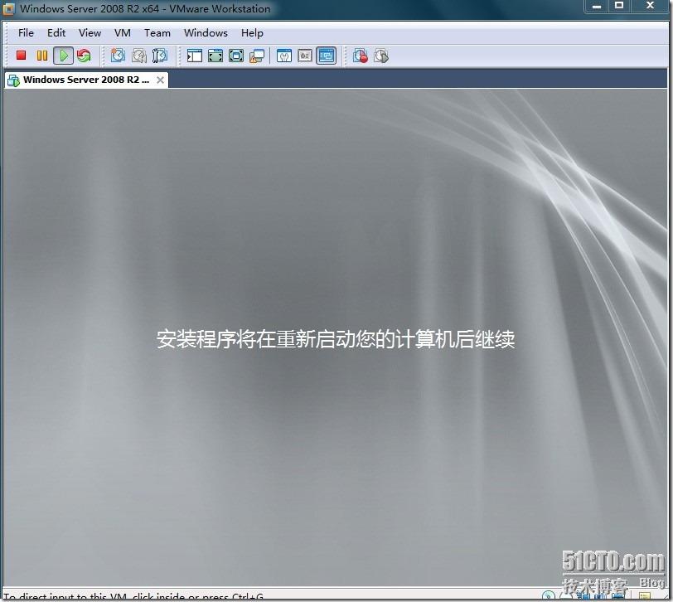Click the CD/DVD device icon in status bar
Image resolution: width=673 pixels, height=602 pixels.
[x=549, y=596]
